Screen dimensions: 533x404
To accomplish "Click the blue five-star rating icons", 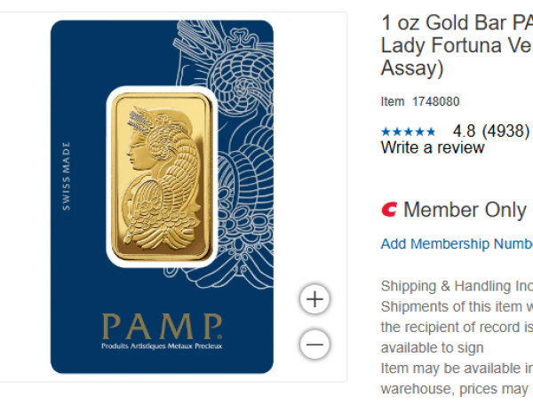I will coord(408,131).
